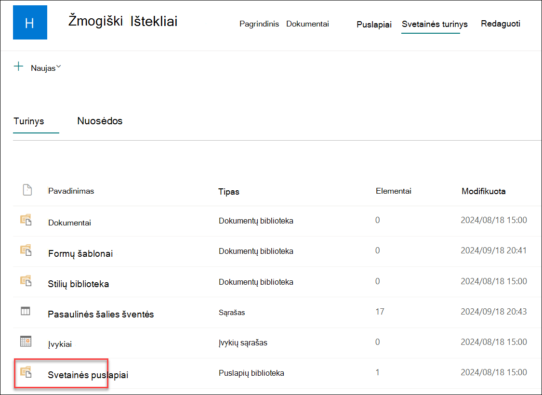
Task: Open the Formų šablonai library
Action: 80,254
